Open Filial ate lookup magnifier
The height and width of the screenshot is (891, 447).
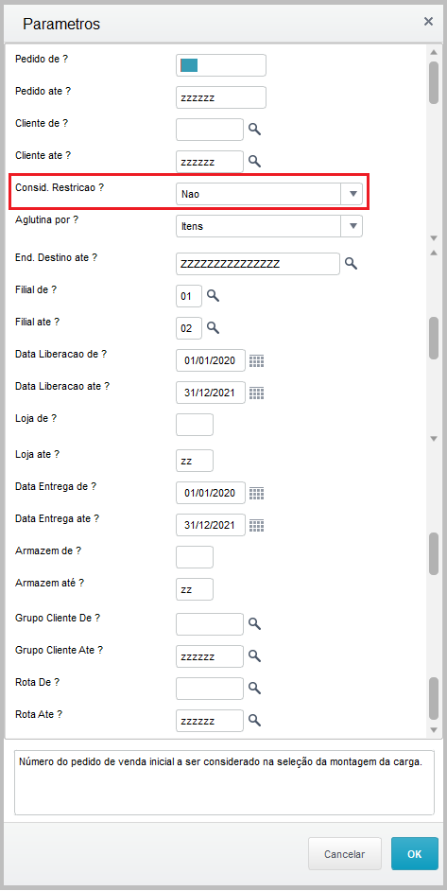(213, 327)
